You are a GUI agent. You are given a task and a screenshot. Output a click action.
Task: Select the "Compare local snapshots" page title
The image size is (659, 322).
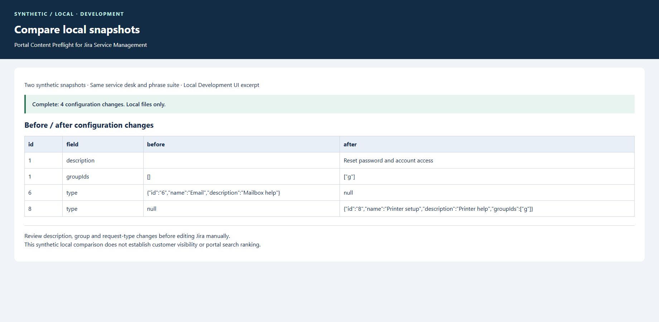pos(77,30)
